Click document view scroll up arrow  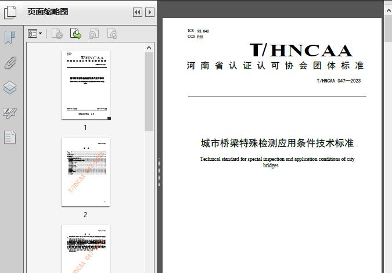coord(389,10)
